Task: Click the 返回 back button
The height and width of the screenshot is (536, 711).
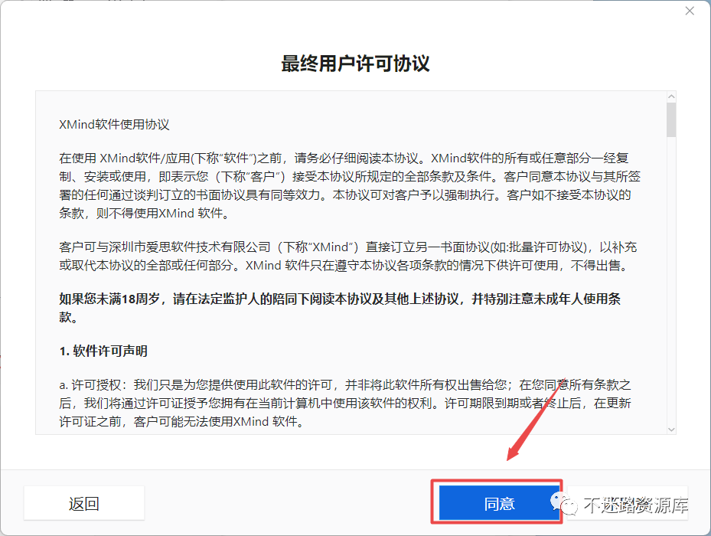Action: click(84, 503)
